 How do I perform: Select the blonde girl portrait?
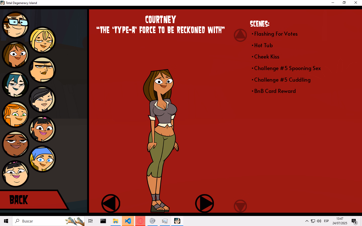42,40
